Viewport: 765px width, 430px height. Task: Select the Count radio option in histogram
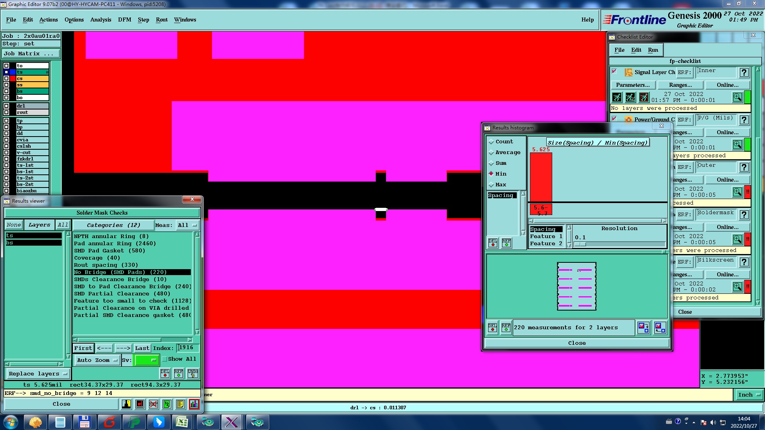(491, 142)
